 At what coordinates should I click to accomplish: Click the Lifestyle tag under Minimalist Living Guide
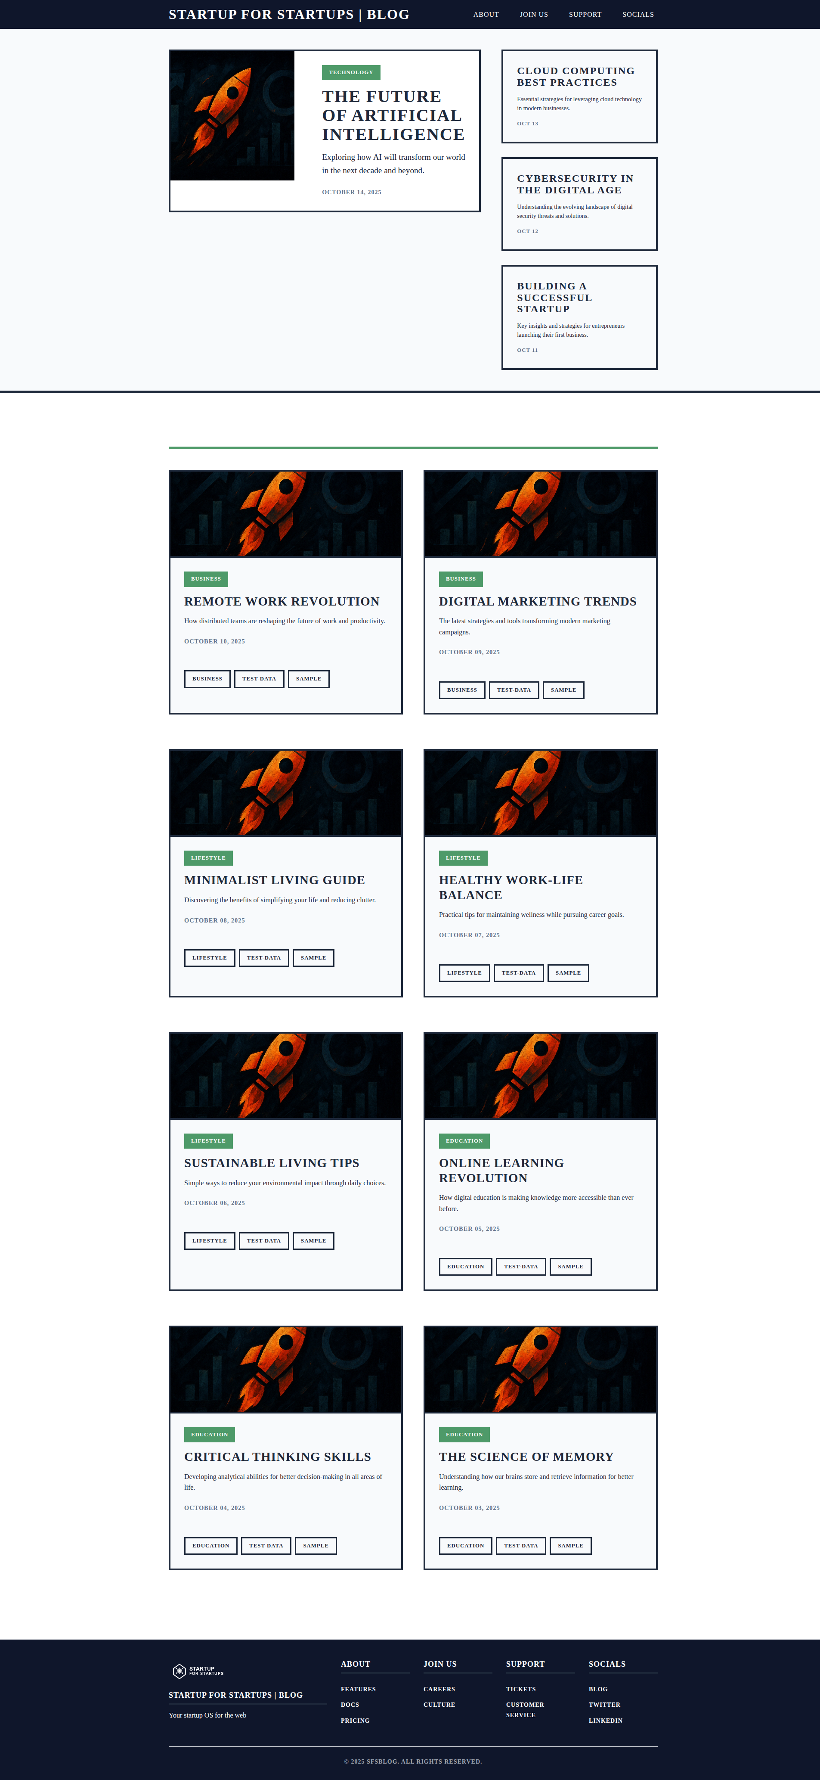tap(209, 958)
